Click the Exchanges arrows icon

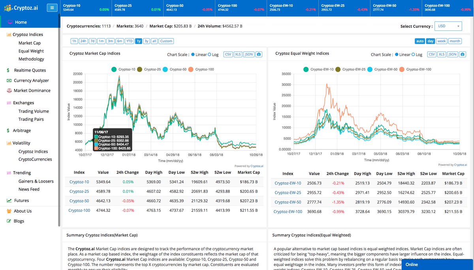(x=9, y=103)
